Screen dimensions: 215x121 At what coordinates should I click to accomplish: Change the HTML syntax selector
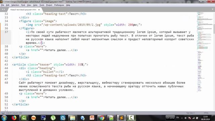point(206,113)
